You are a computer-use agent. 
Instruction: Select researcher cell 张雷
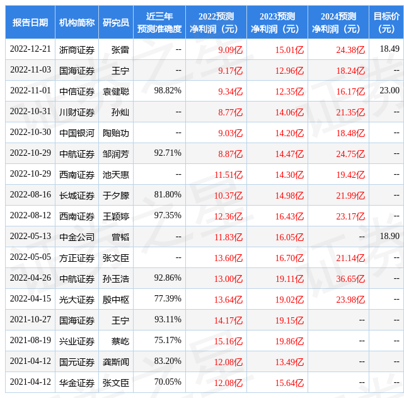tap(120, 50)
